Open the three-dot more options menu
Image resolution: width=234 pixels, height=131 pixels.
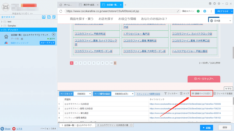click(x=211, y=11)
